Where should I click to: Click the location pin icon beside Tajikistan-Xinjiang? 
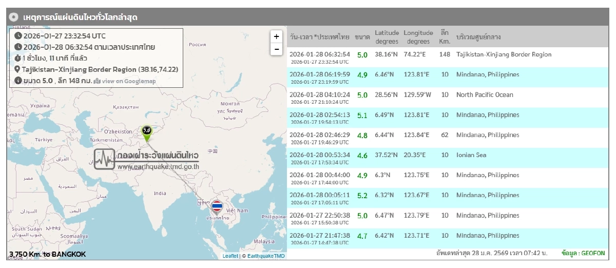tap(18, 69)
